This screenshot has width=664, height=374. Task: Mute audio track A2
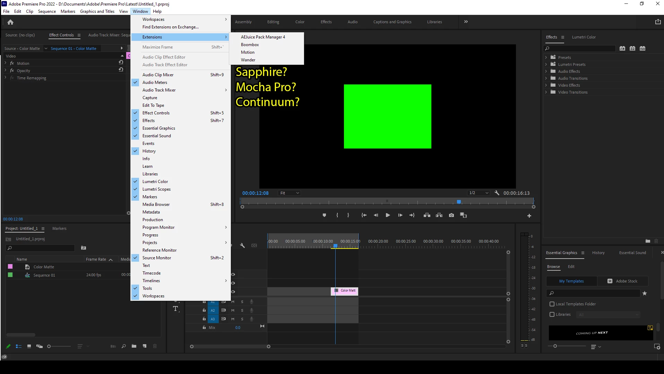233,311
